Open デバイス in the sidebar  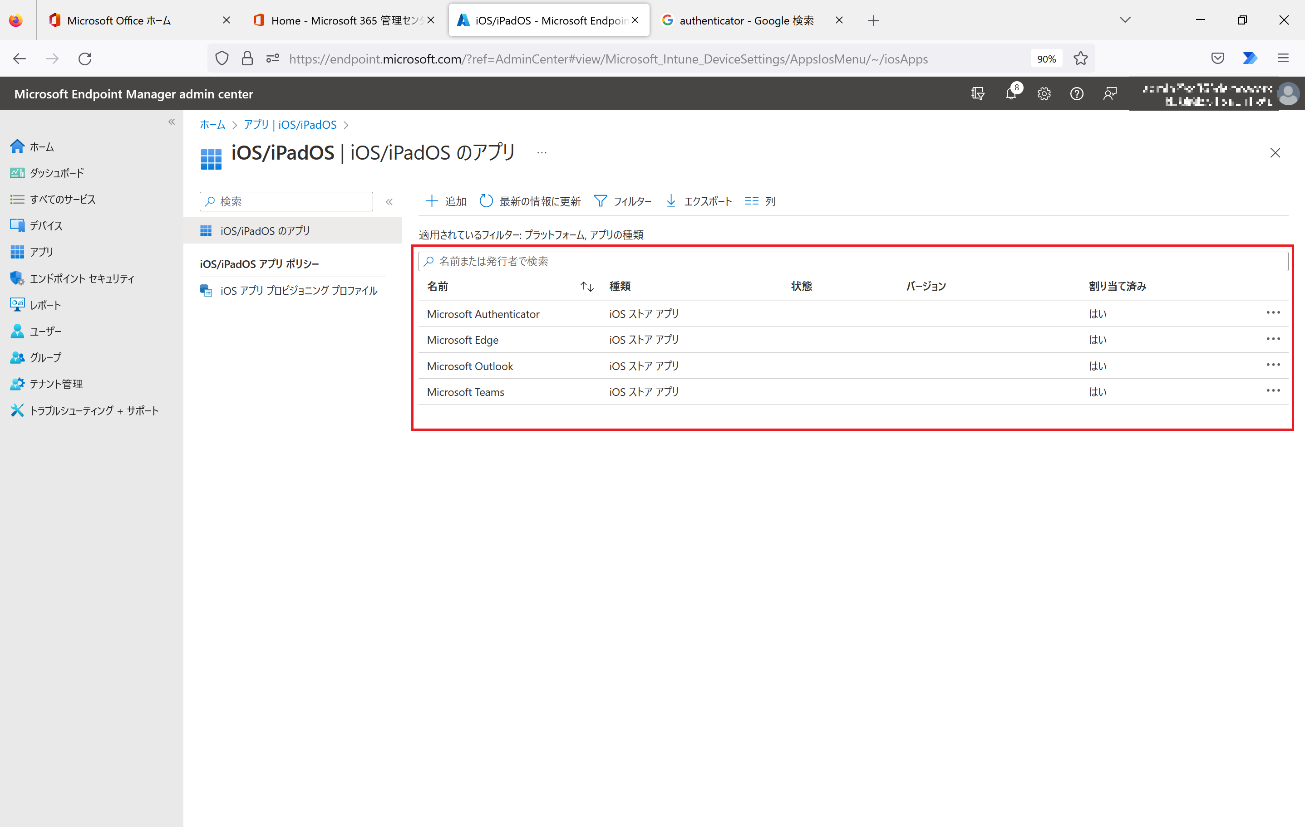(x=36, y=226)
